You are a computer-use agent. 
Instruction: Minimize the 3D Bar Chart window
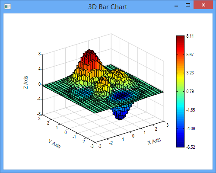(176, 6)
